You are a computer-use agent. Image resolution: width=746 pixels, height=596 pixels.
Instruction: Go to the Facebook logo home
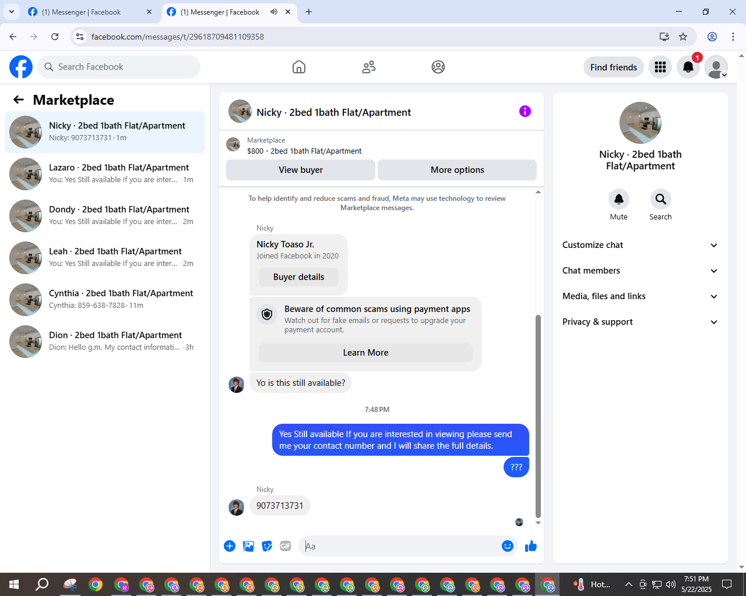[21, 67]
